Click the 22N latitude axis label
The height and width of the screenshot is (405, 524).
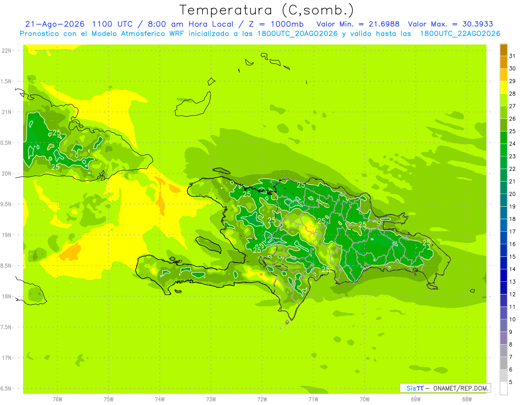6,51
